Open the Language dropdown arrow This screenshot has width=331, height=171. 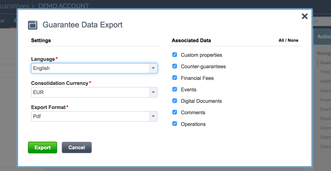point(154,68)
